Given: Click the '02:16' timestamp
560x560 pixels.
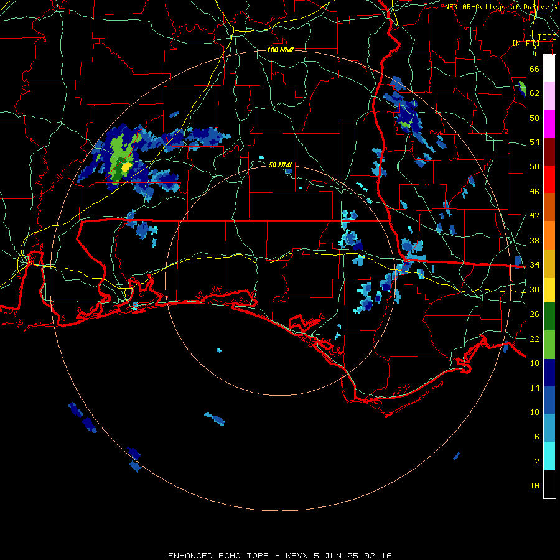Looking at the screenshot, I should [x=378, y=556].
